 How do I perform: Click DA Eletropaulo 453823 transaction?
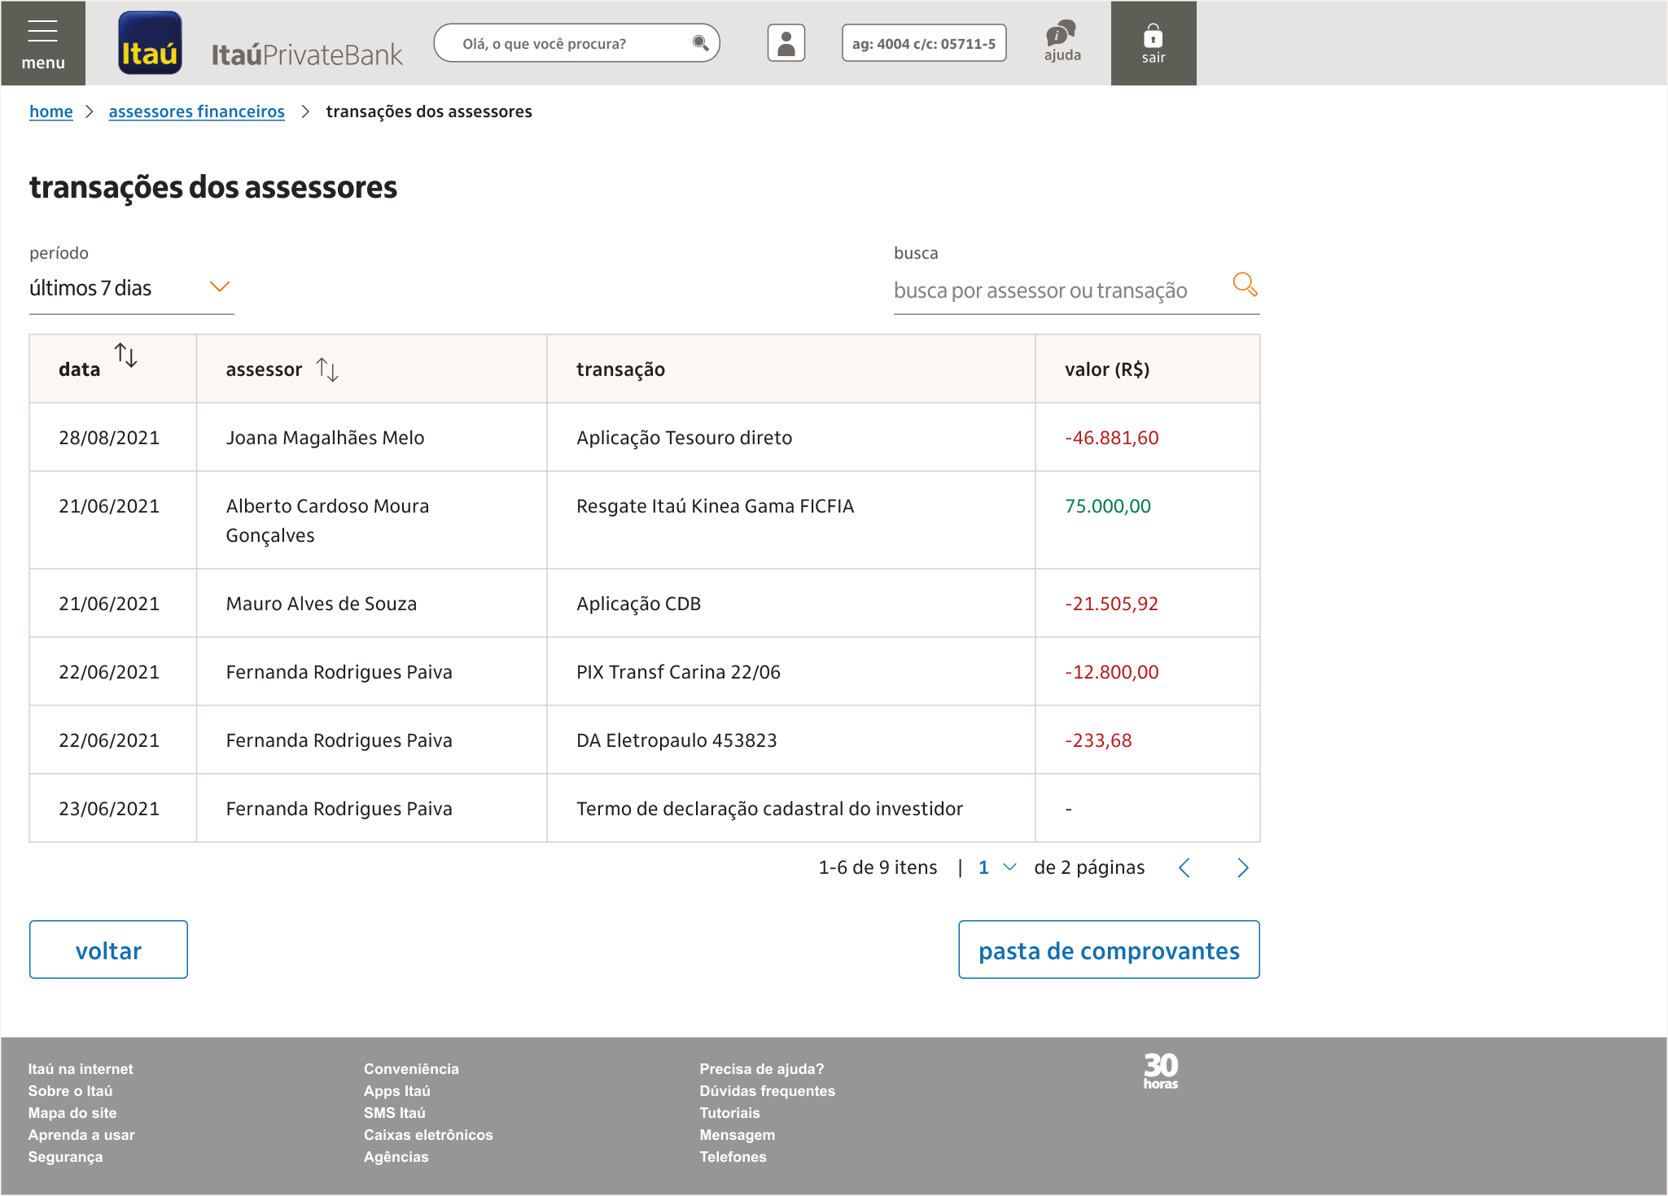click(x=676, y=740)
